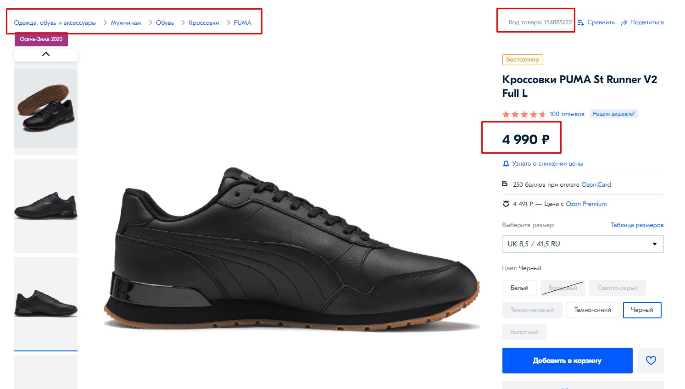Open the size dropdown UK 8,5

(x=583, y=244)
